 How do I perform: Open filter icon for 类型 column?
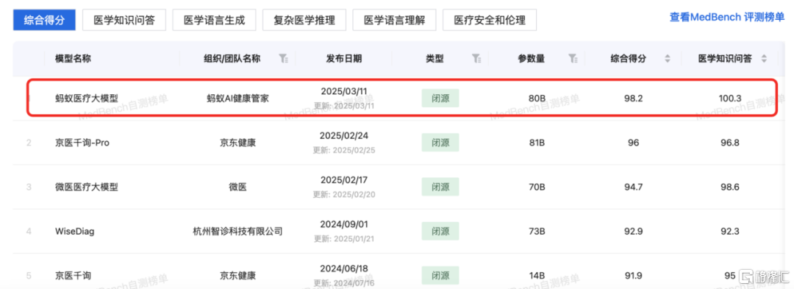pyautogui.click(x=476, y=59)
